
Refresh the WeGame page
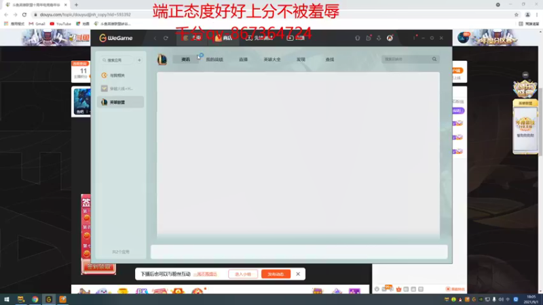point(166,38)
